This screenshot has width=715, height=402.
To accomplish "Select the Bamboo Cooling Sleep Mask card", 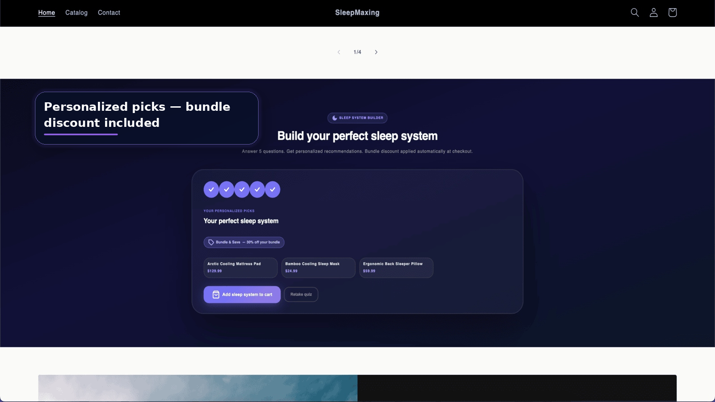I will pos(318,268).
